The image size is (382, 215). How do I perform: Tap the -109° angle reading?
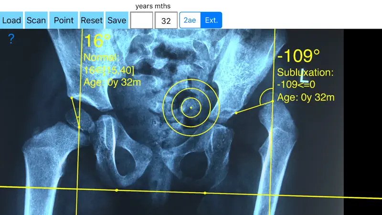[298, 56]
